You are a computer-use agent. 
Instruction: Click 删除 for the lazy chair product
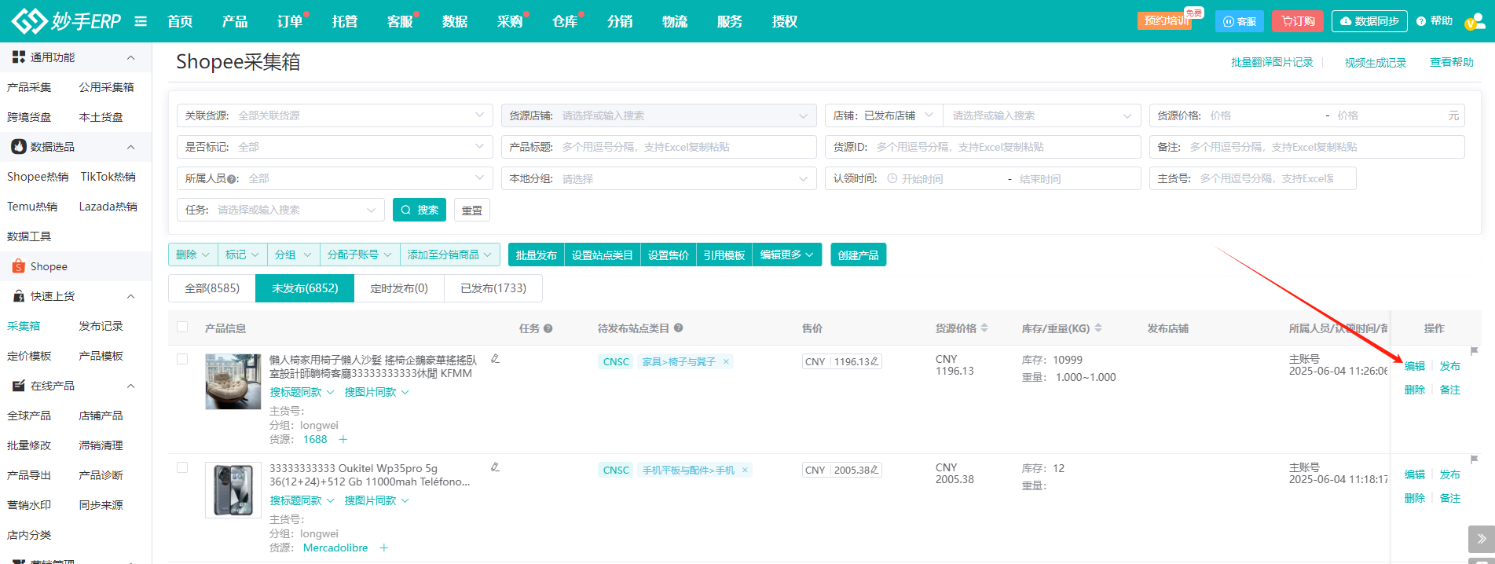click(x=1415, y=390)
